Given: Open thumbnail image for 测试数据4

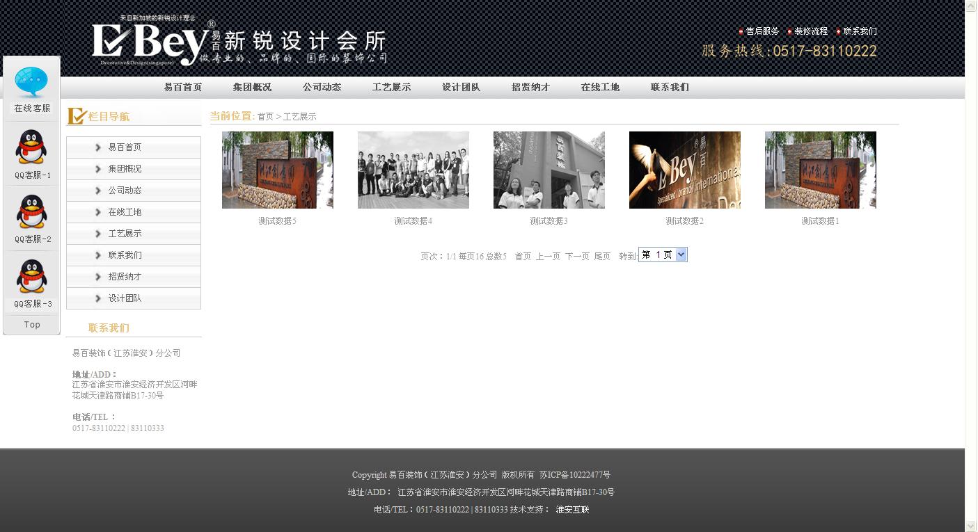Looking at the screenshot, I should coord(413,170).
